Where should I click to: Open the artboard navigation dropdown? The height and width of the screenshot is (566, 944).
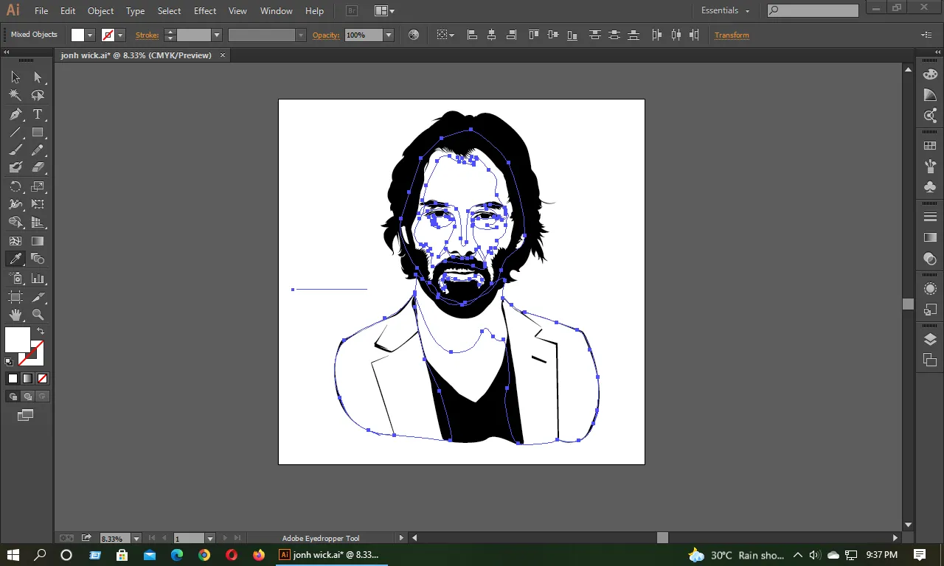click(210, 539)
